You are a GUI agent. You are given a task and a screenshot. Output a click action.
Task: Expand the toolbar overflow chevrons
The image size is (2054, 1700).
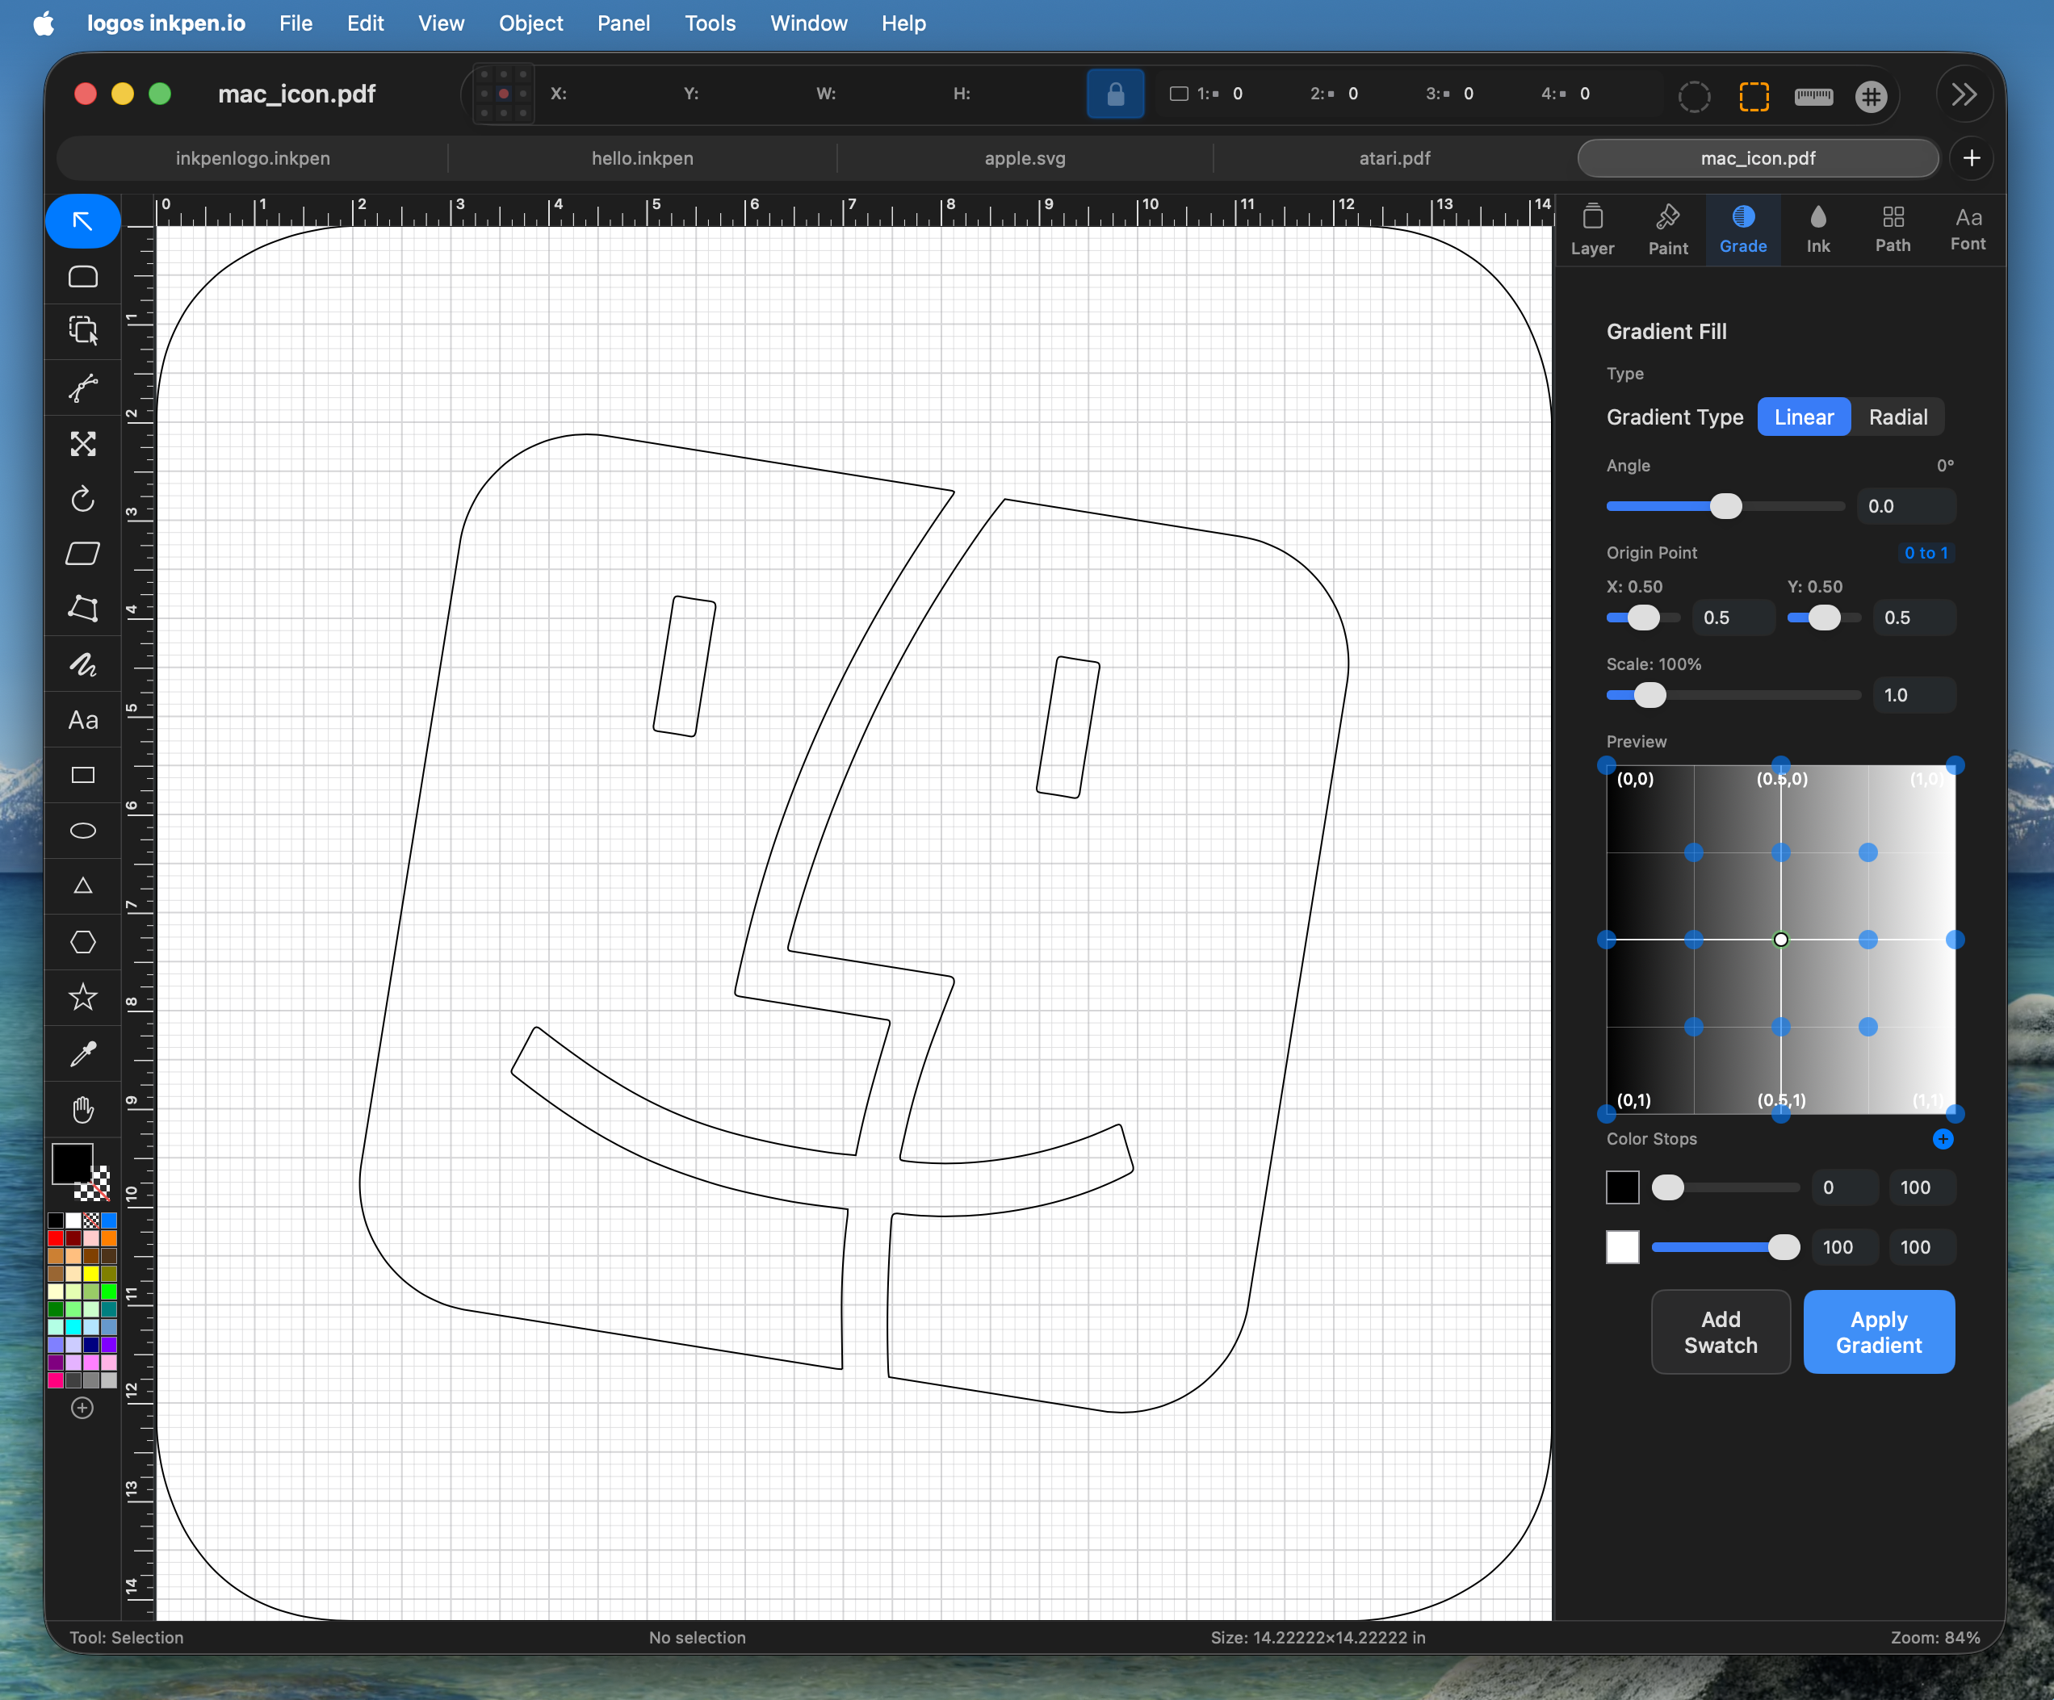[x=1963, y=94]
